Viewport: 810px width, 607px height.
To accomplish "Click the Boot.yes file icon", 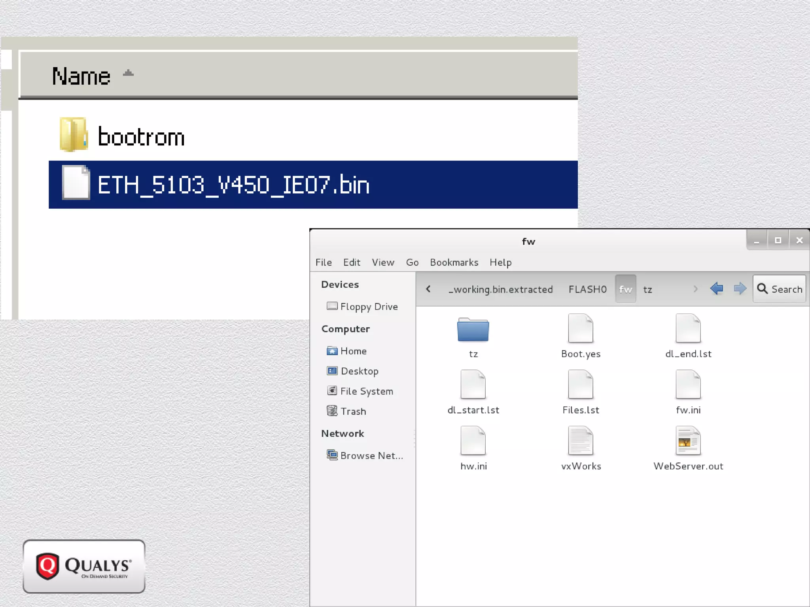I will click(x=580, y=328).
